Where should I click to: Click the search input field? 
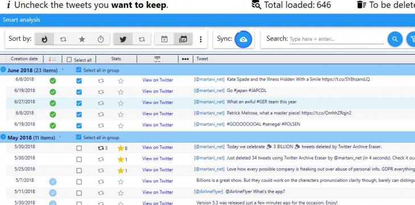coord(337,39)
